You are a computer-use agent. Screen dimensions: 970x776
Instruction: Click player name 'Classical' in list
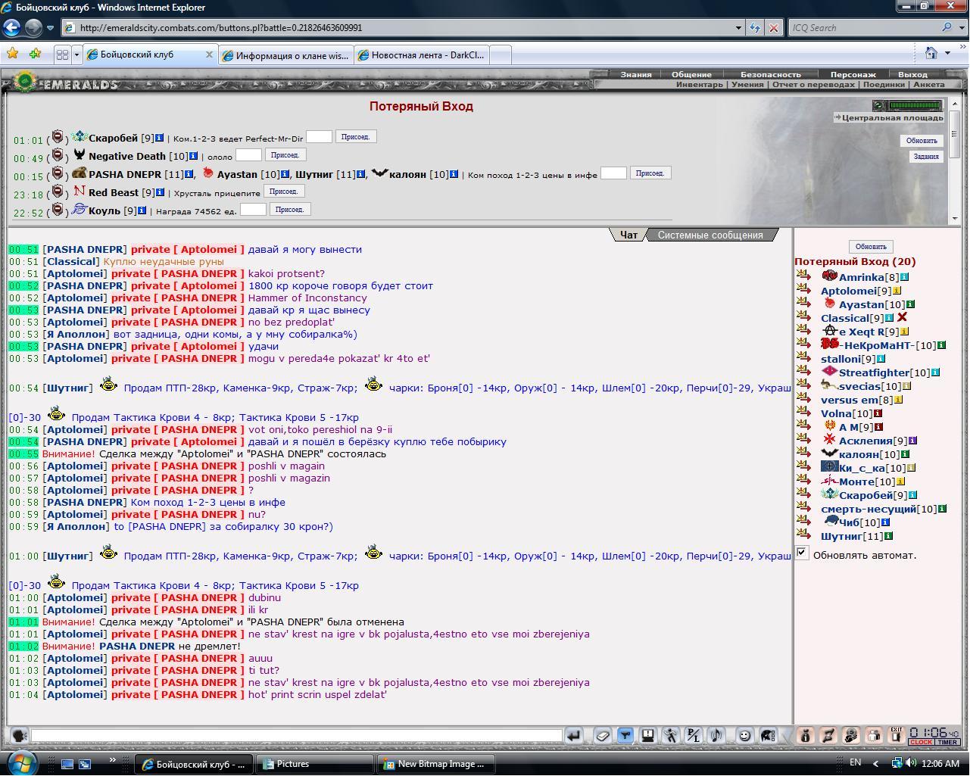(x=844, y=318)
